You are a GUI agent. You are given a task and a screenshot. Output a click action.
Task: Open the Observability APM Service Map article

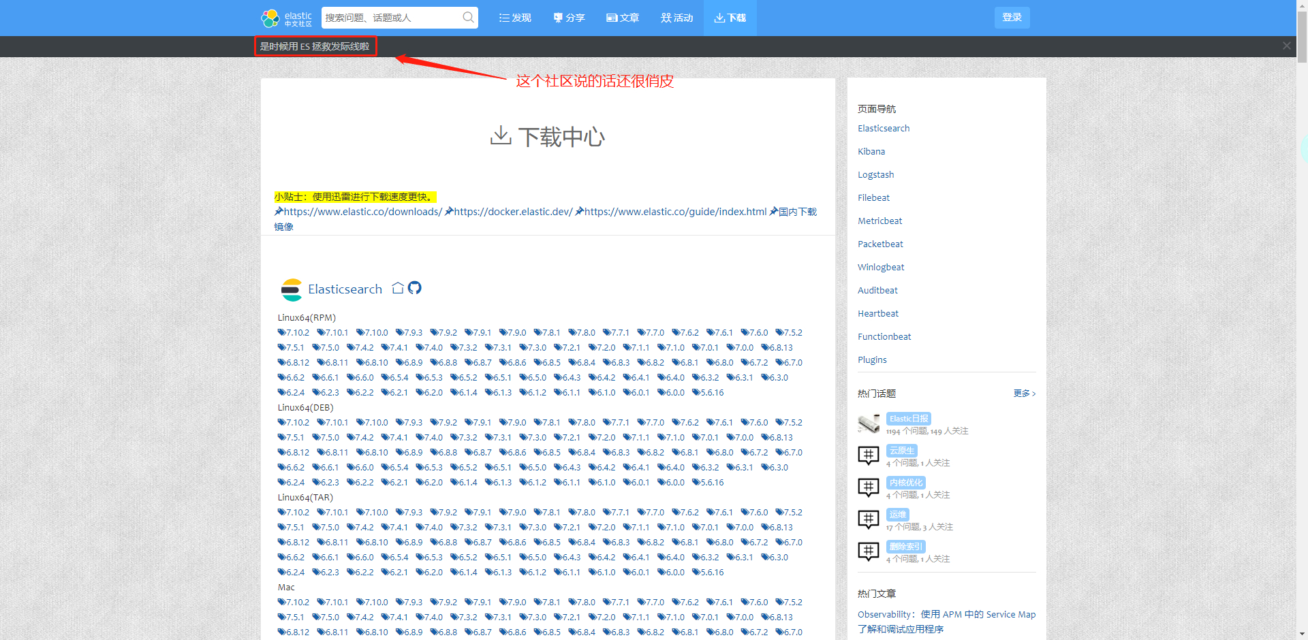pyautogui.click(x=946, y=622)
